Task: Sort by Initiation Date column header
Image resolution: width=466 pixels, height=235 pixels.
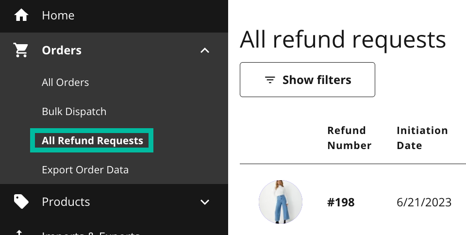Action: pyautogui.click(x=422, y=138)
